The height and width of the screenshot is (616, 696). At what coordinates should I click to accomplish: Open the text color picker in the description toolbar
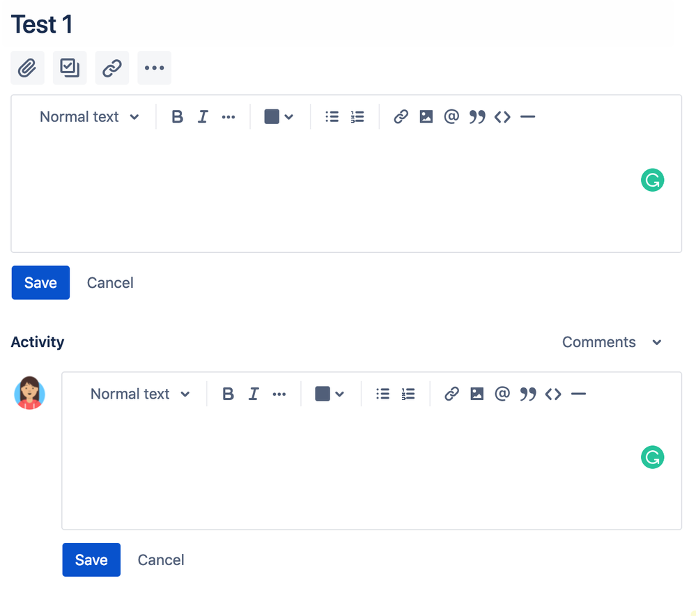click(278, 116)
